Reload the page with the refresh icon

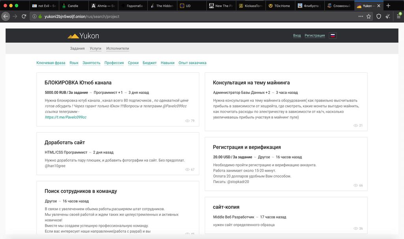pyautogui.click(x=24, y=17)
